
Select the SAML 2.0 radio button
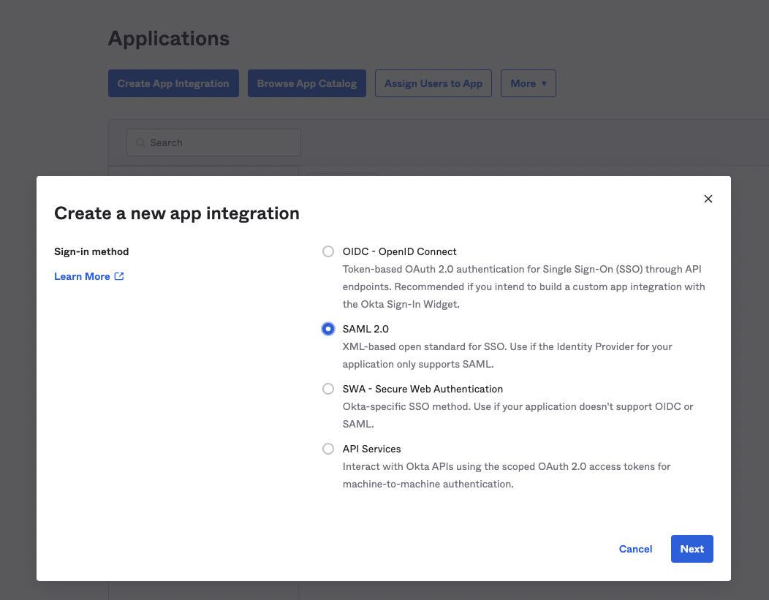(x=328, y=329)
